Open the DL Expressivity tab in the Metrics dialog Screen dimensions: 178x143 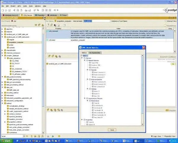[95, 53]
